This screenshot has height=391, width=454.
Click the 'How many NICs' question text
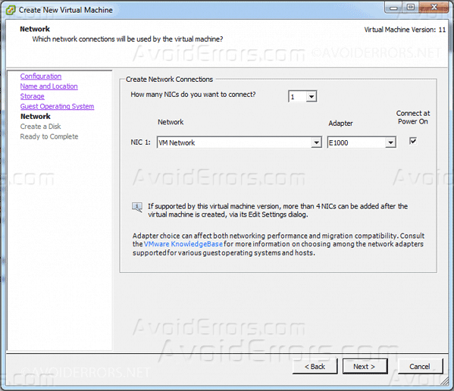pos(193,95)
